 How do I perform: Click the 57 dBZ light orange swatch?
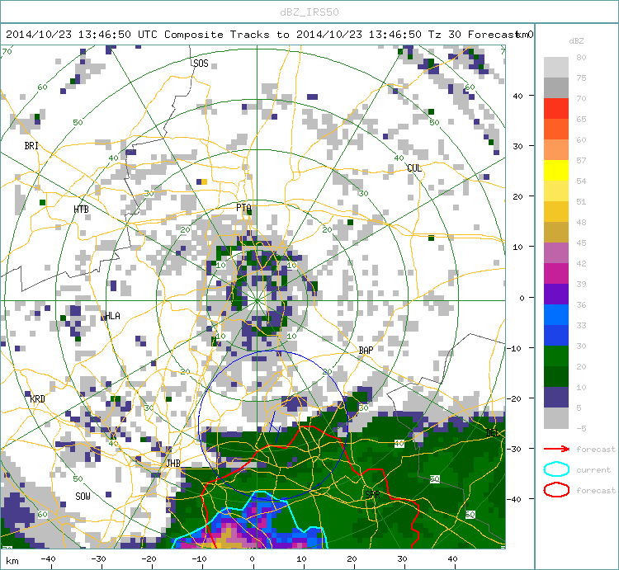coord(556,149)
